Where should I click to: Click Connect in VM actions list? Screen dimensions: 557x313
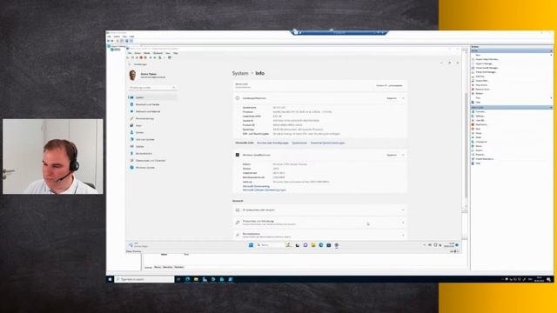tap(480, 112)
